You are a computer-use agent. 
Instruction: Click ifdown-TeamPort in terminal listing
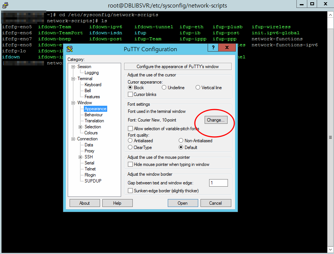[61, 33]
